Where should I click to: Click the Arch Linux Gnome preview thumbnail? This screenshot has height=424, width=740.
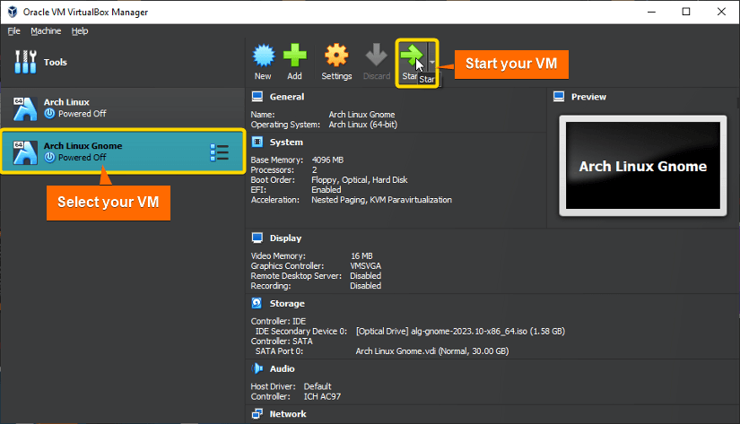pos(643,166)
